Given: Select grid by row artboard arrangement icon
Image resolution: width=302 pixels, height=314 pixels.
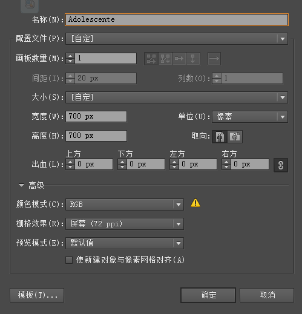Looking at the screenshot, I should coord(151,59).
